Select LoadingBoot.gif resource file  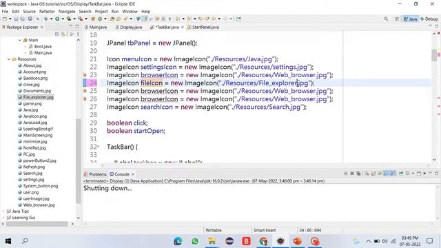point(35,129)
